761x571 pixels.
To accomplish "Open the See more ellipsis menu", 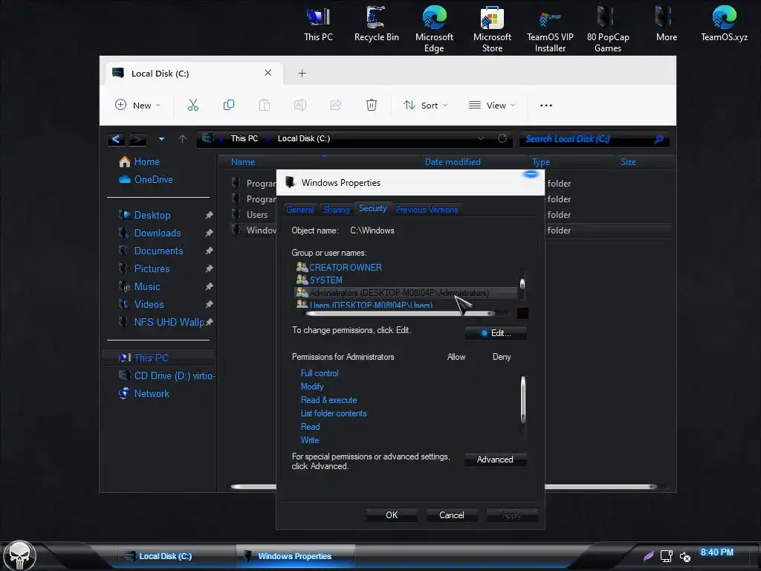I will click(x=546, y=106).
